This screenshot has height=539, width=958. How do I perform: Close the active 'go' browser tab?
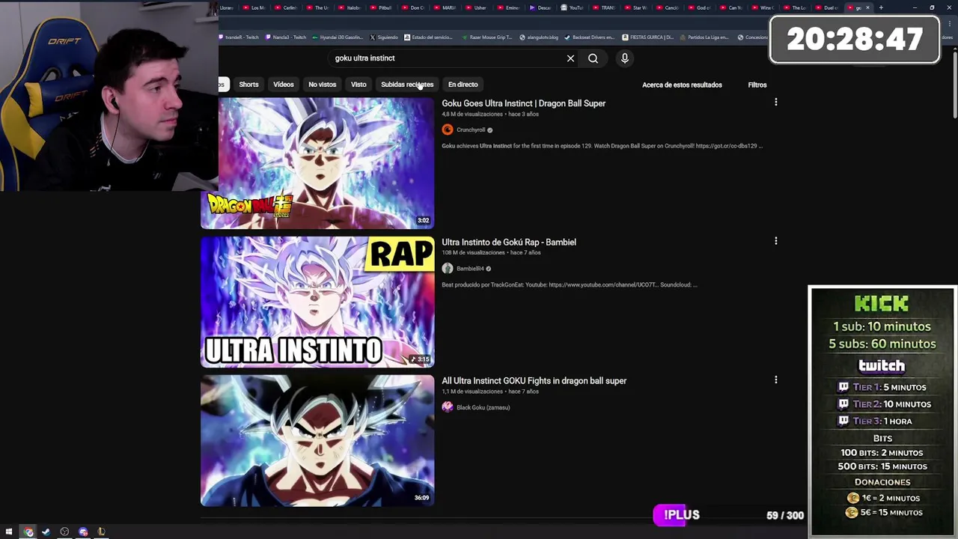click(867, 7)
